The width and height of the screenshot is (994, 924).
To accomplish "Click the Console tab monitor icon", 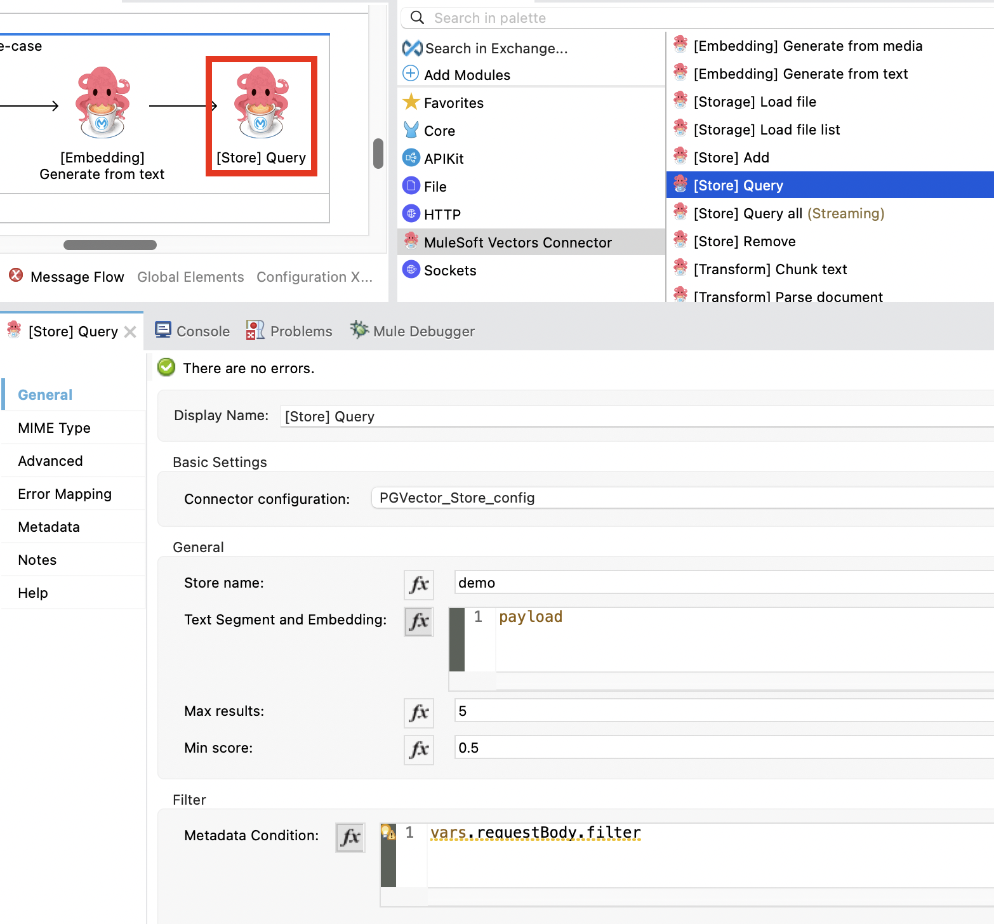I will [x=163, y=330].
